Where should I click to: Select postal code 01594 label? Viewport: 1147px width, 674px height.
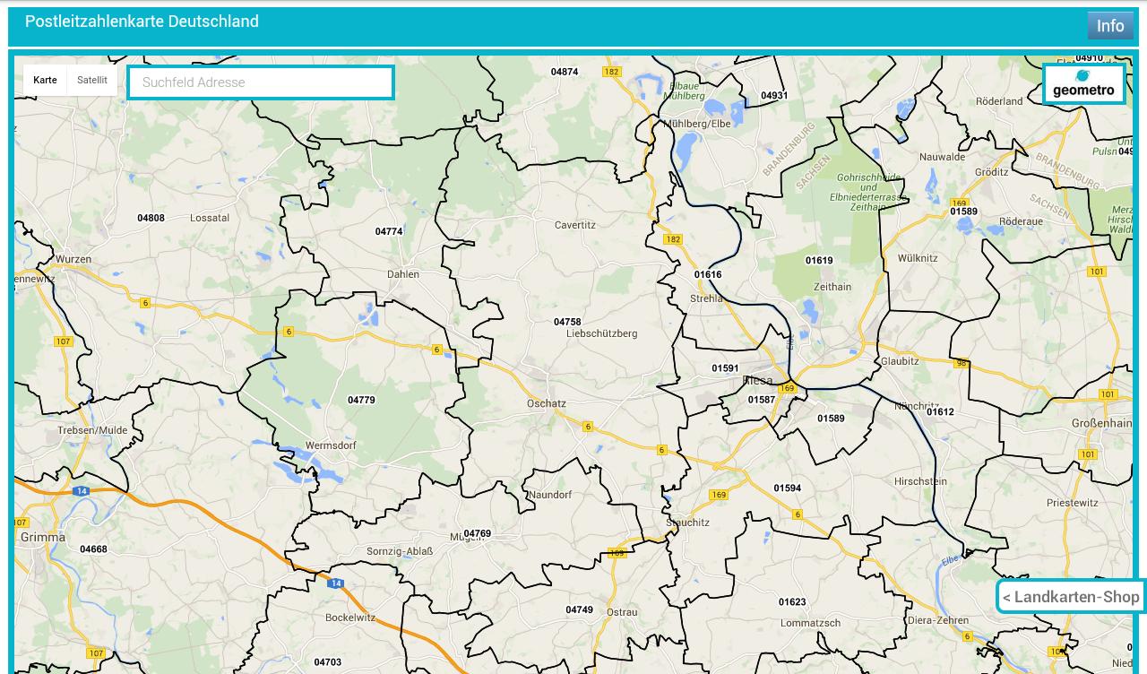[788, 488]
